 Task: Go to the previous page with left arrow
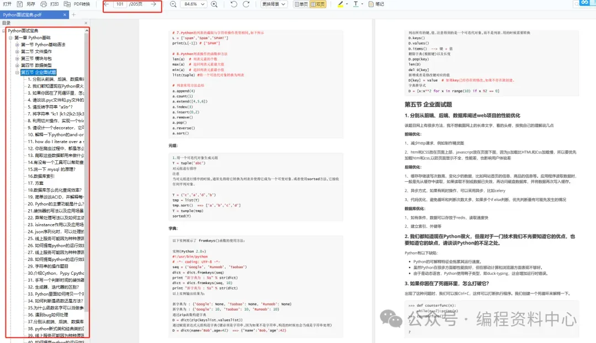(107, 4)
